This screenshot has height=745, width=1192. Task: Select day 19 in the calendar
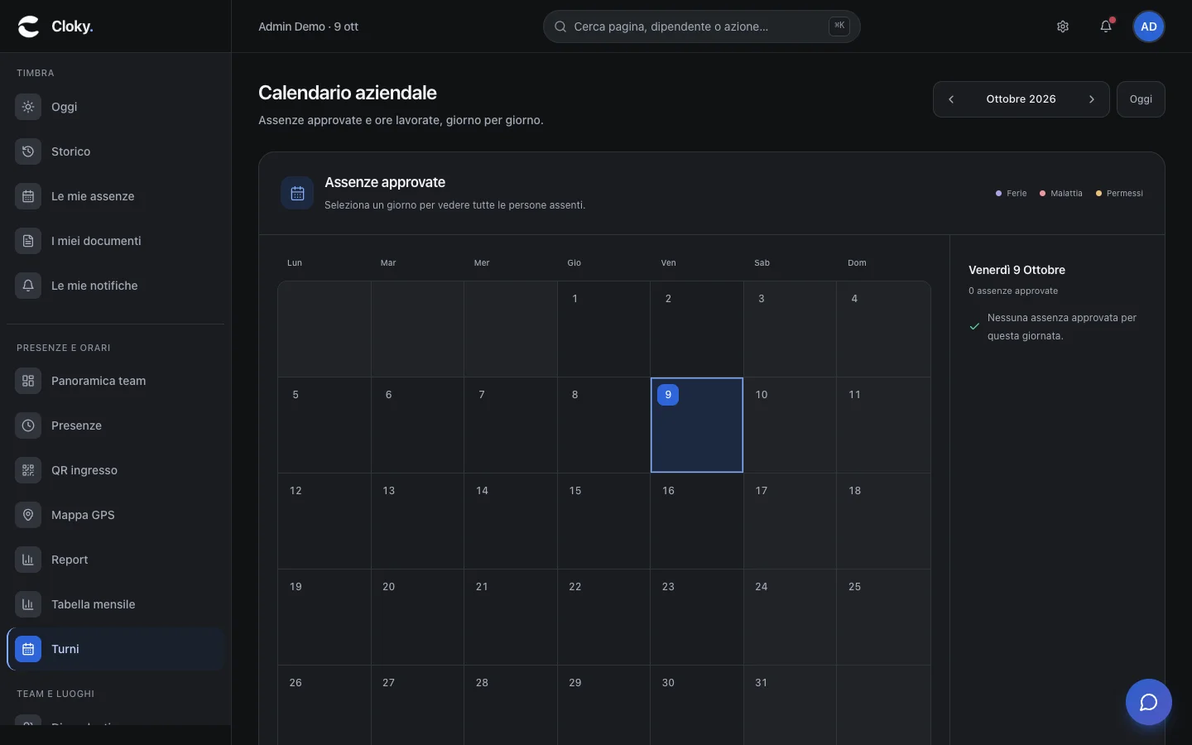pos(324,618)
